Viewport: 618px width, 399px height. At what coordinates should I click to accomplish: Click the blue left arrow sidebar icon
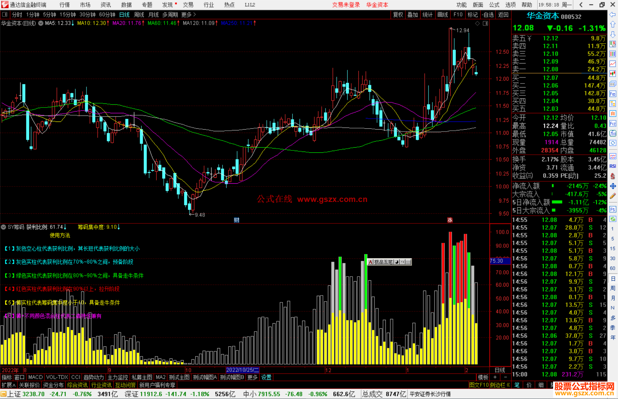[613, 14]
